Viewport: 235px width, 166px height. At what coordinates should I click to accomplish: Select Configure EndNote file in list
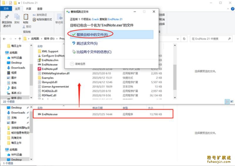pyautogui.click(x=51, y=56)
